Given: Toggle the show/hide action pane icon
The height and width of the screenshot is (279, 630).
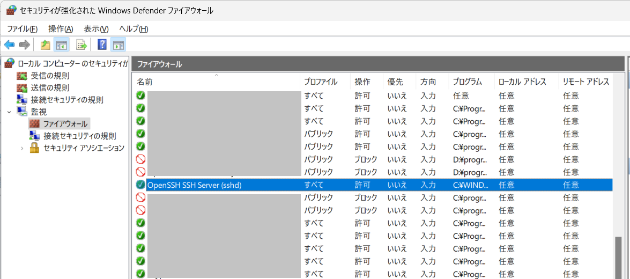Looking at the screenshot, I should 118,45.
